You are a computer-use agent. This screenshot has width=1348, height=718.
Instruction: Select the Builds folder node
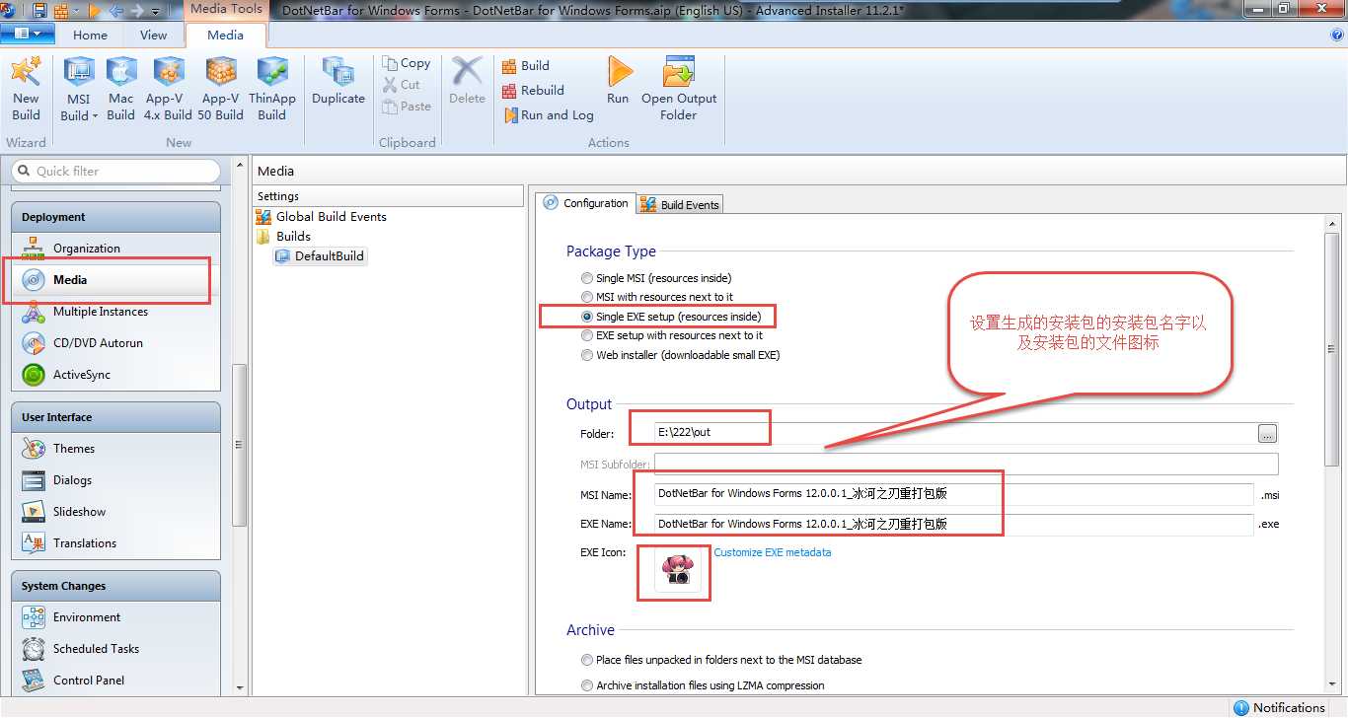[283, 237]
